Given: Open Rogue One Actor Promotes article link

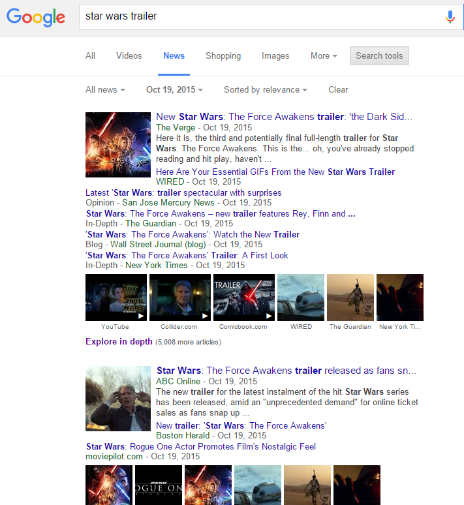Looking at the screenshot, I should pos(201,446).
